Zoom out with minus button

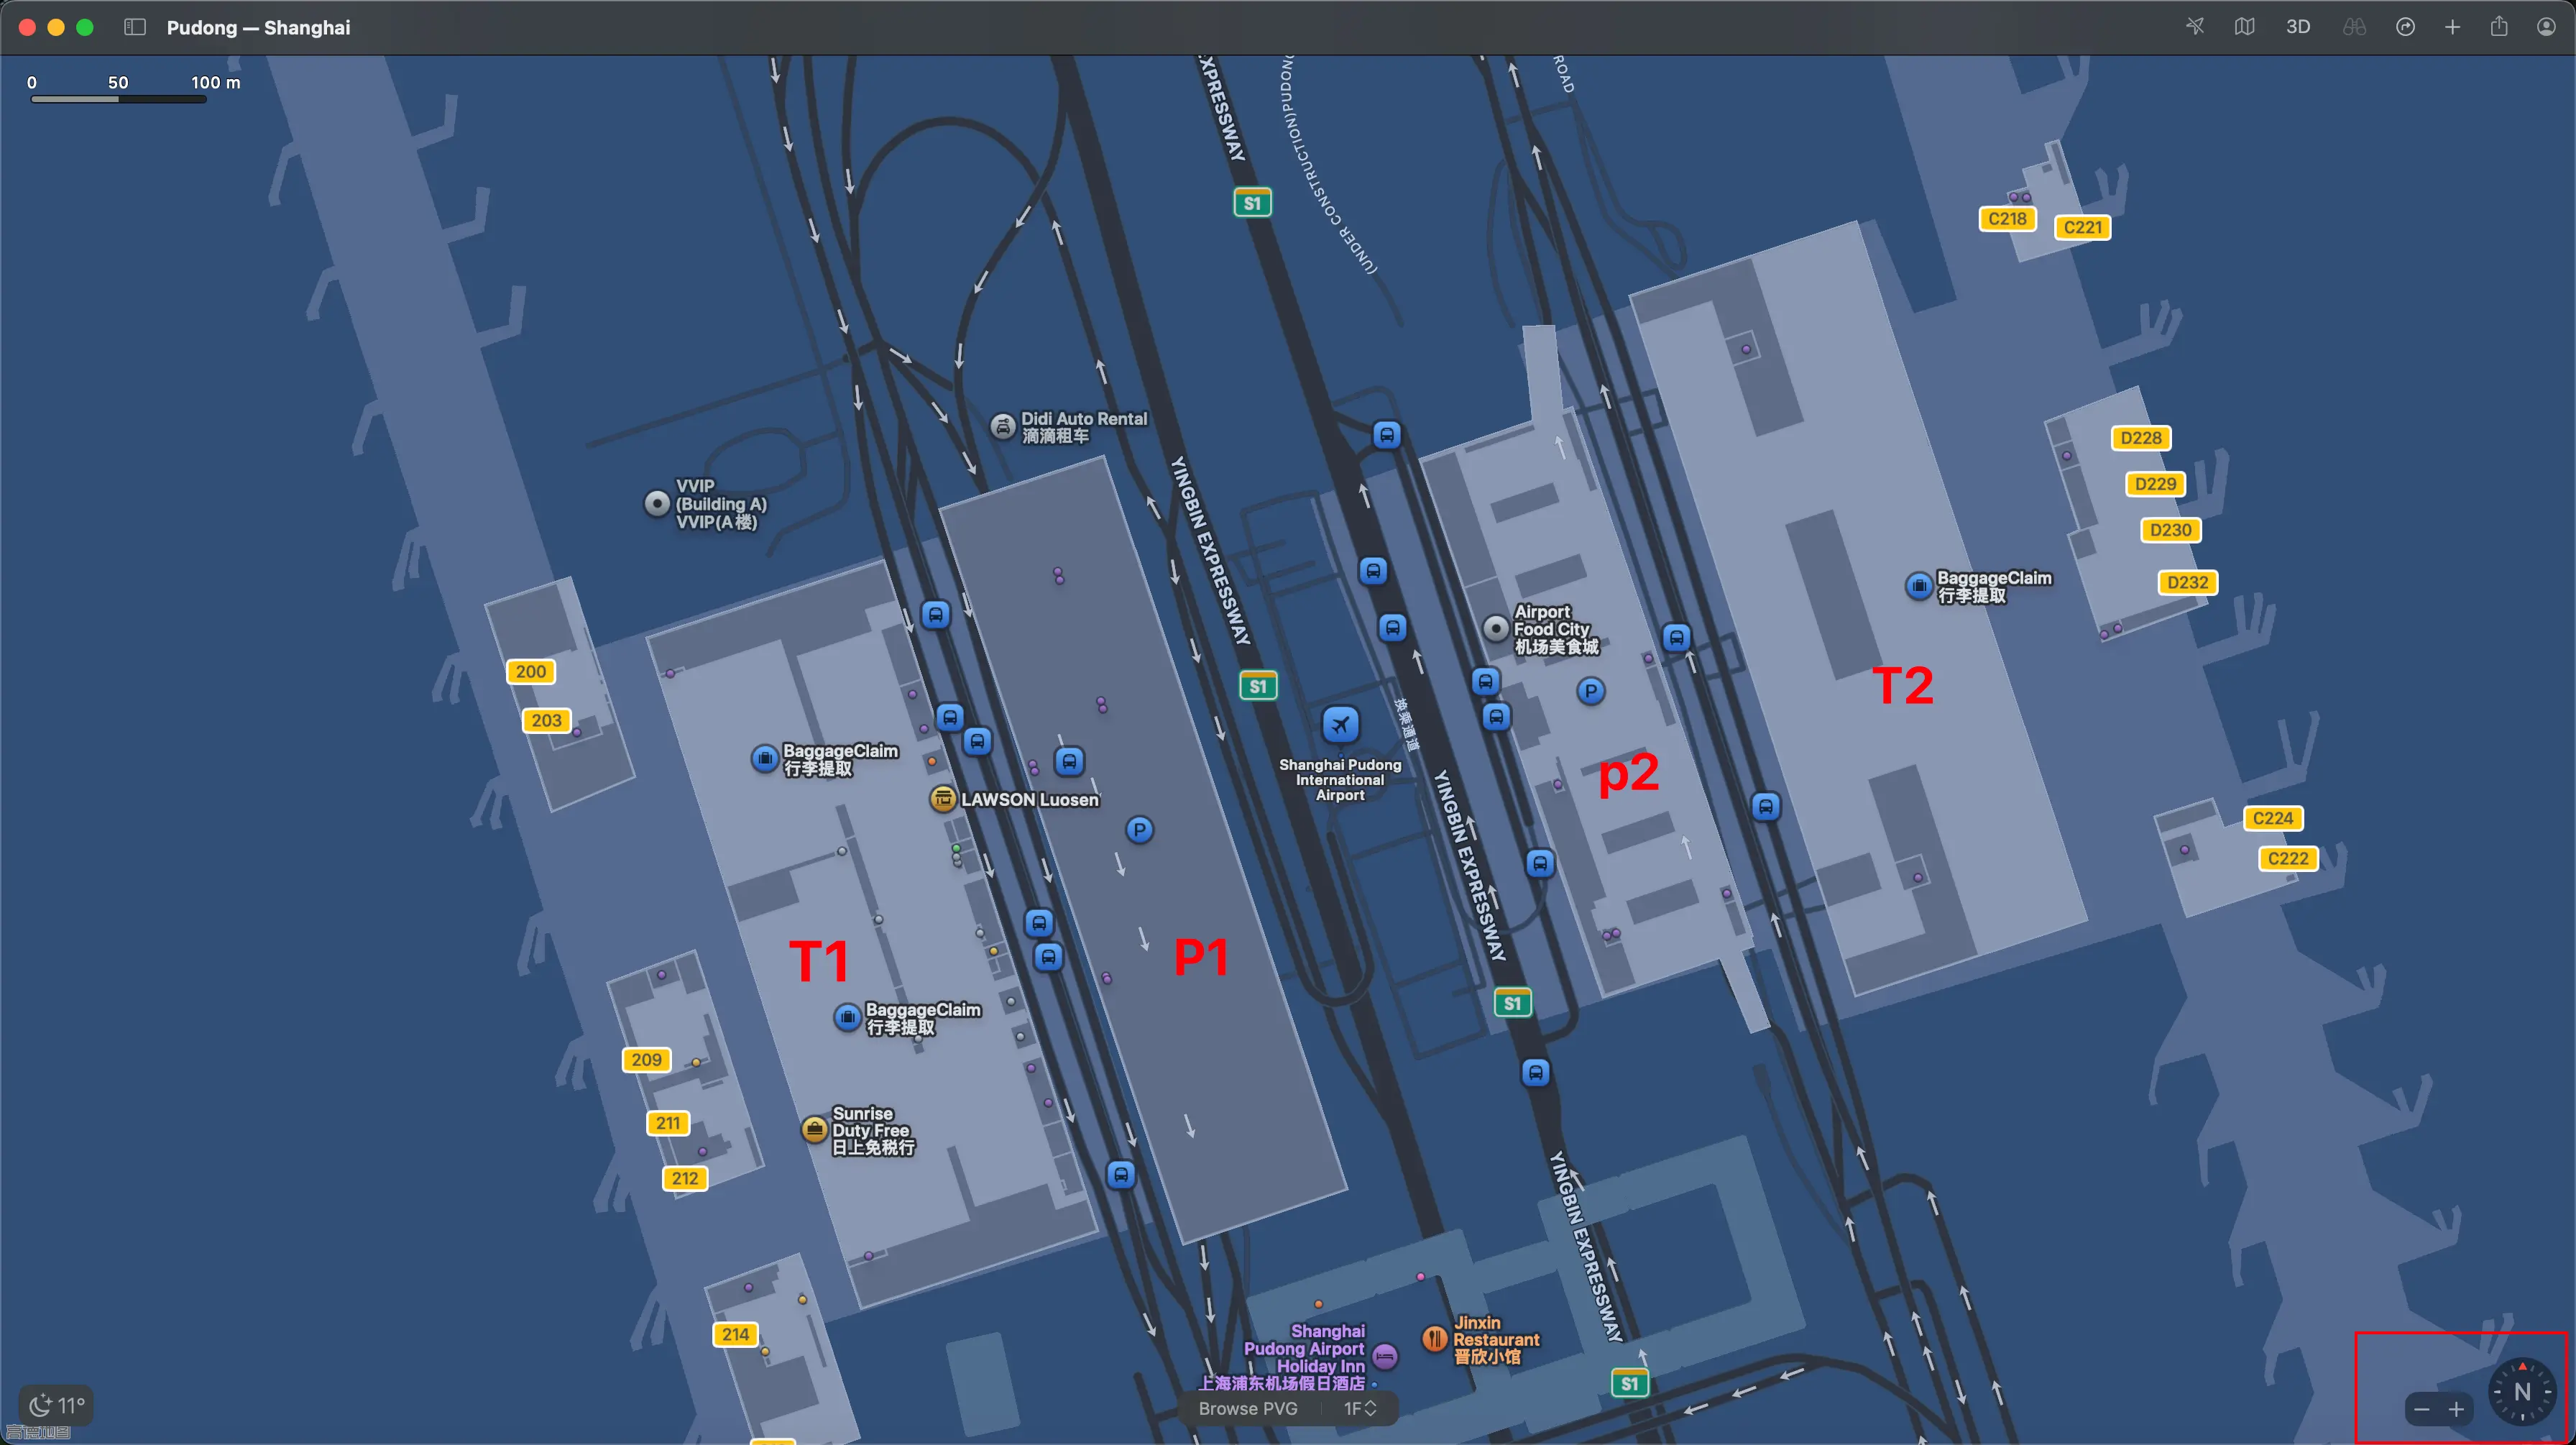pos(2421,1409)
